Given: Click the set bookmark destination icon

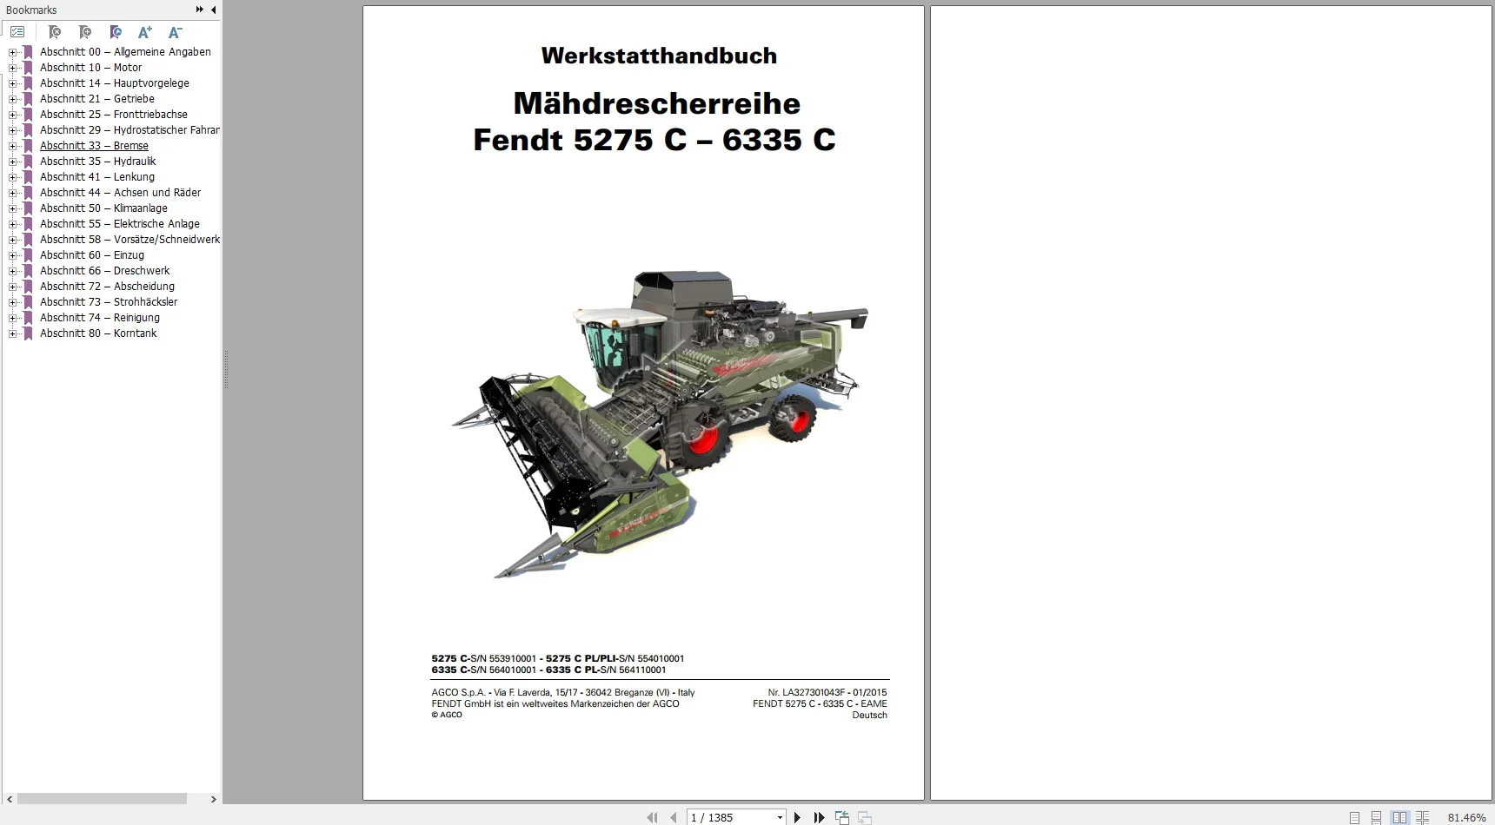Looking at the screenshot, I should [116, 32].
